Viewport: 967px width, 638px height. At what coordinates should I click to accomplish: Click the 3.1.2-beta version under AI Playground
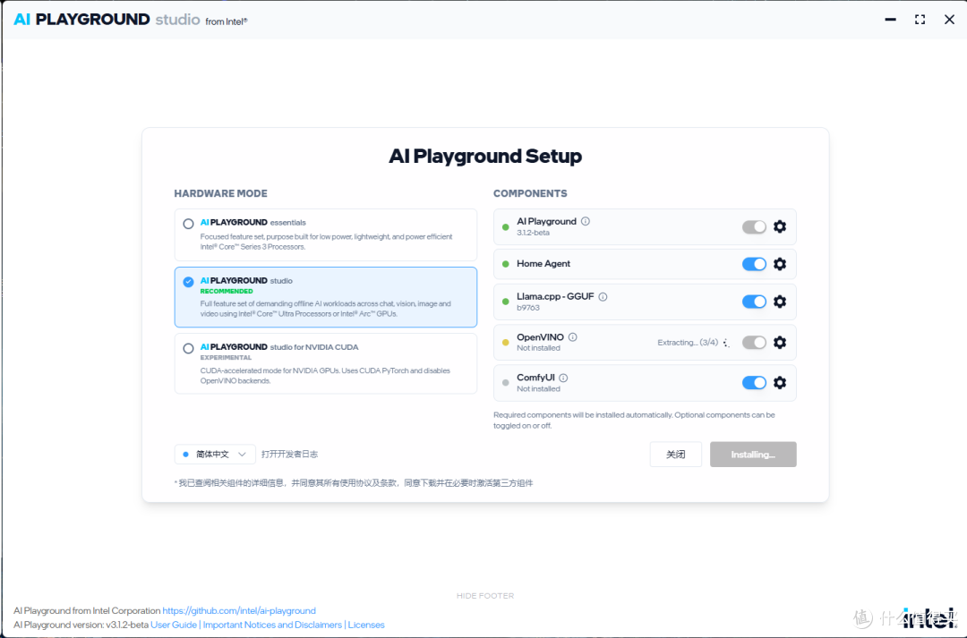click(533, 233)
